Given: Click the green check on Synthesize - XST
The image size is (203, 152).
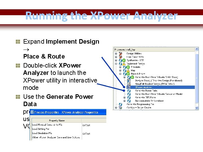Looking at the screenshot, I should pyautogui.click(x=124, y=60).
